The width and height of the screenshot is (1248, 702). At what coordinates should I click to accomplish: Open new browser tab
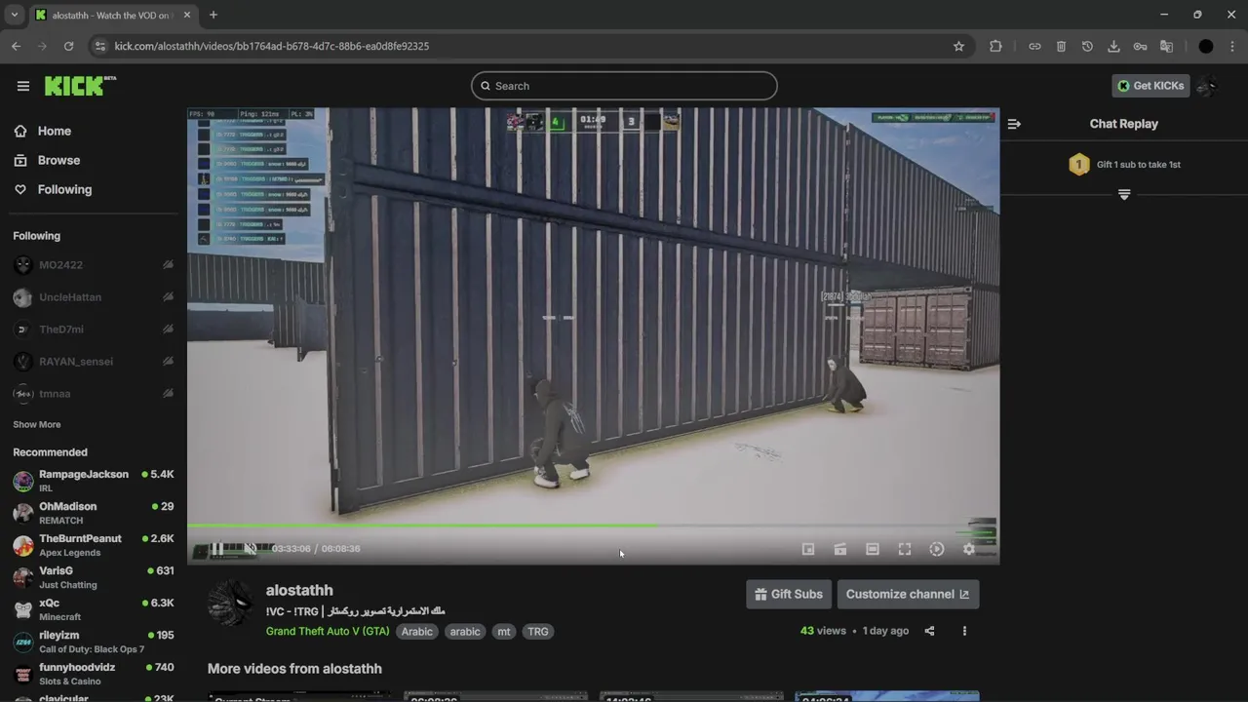[x=214, y=15]
